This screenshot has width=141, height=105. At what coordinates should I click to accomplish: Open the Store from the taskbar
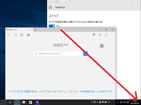pyautogui.click(x=30, y=102)
